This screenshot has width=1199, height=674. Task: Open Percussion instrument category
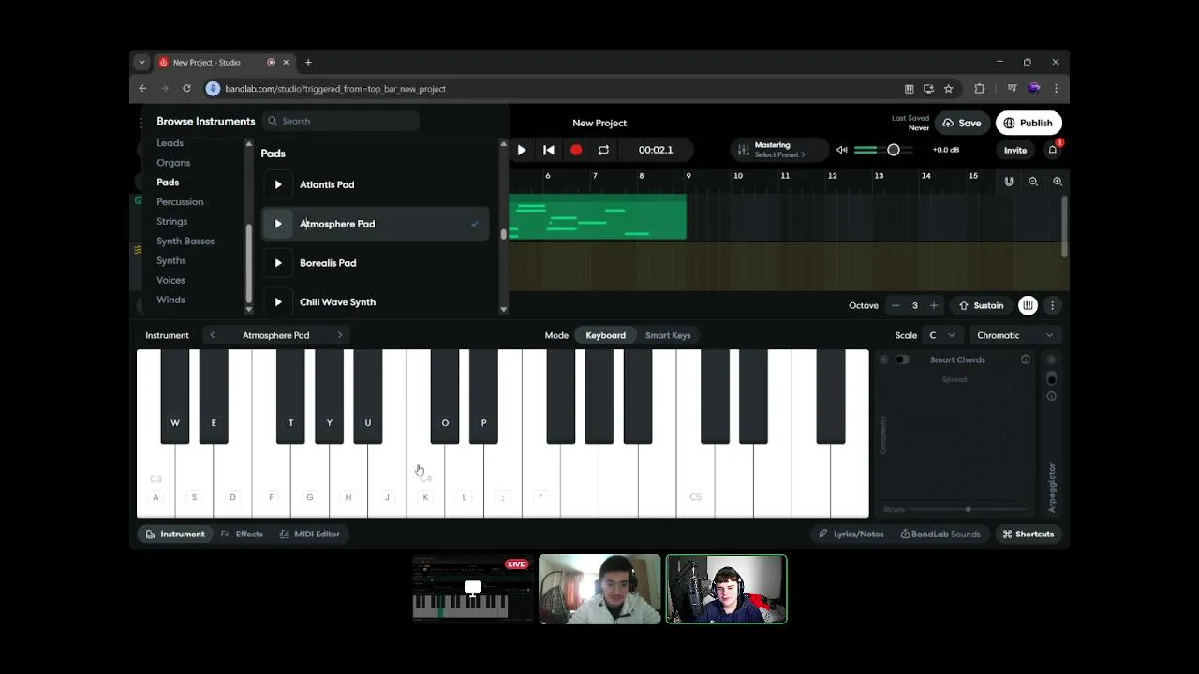180,202
